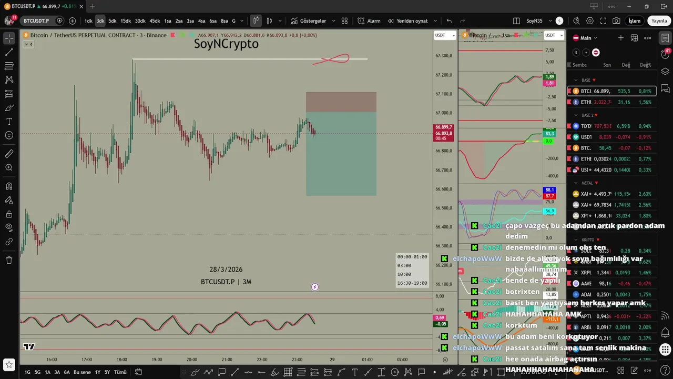Select the Text annotation tool

(9, 122)
